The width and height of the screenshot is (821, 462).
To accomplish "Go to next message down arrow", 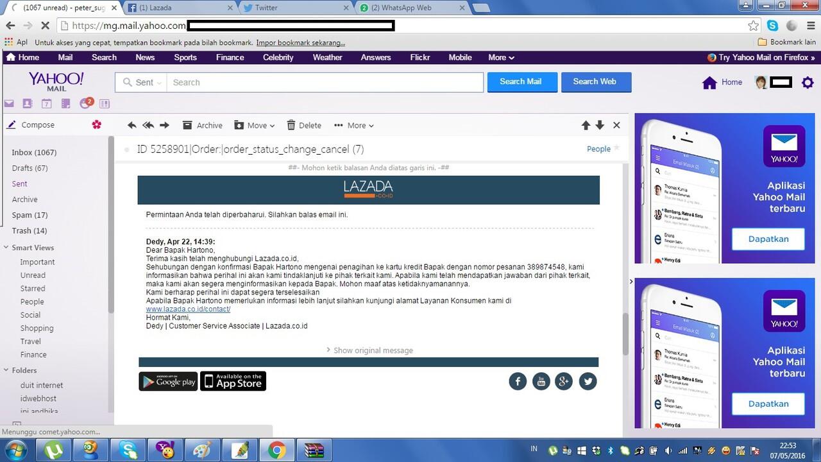I will pyautogui.click(x=600, y=125).
